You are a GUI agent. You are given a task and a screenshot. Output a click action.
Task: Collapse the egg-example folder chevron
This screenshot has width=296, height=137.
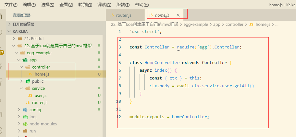[16, 53]
